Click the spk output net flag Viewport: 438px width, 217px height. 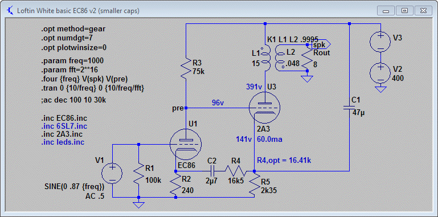(x=321, y=44)
